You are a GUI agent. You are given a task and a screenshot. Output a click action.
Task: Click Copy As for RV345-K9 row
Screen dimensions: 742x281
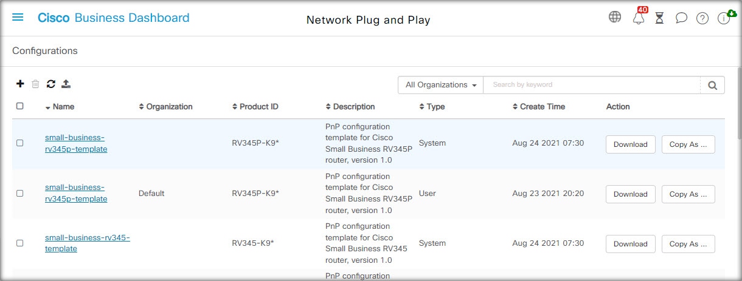(x=688, y=244)
